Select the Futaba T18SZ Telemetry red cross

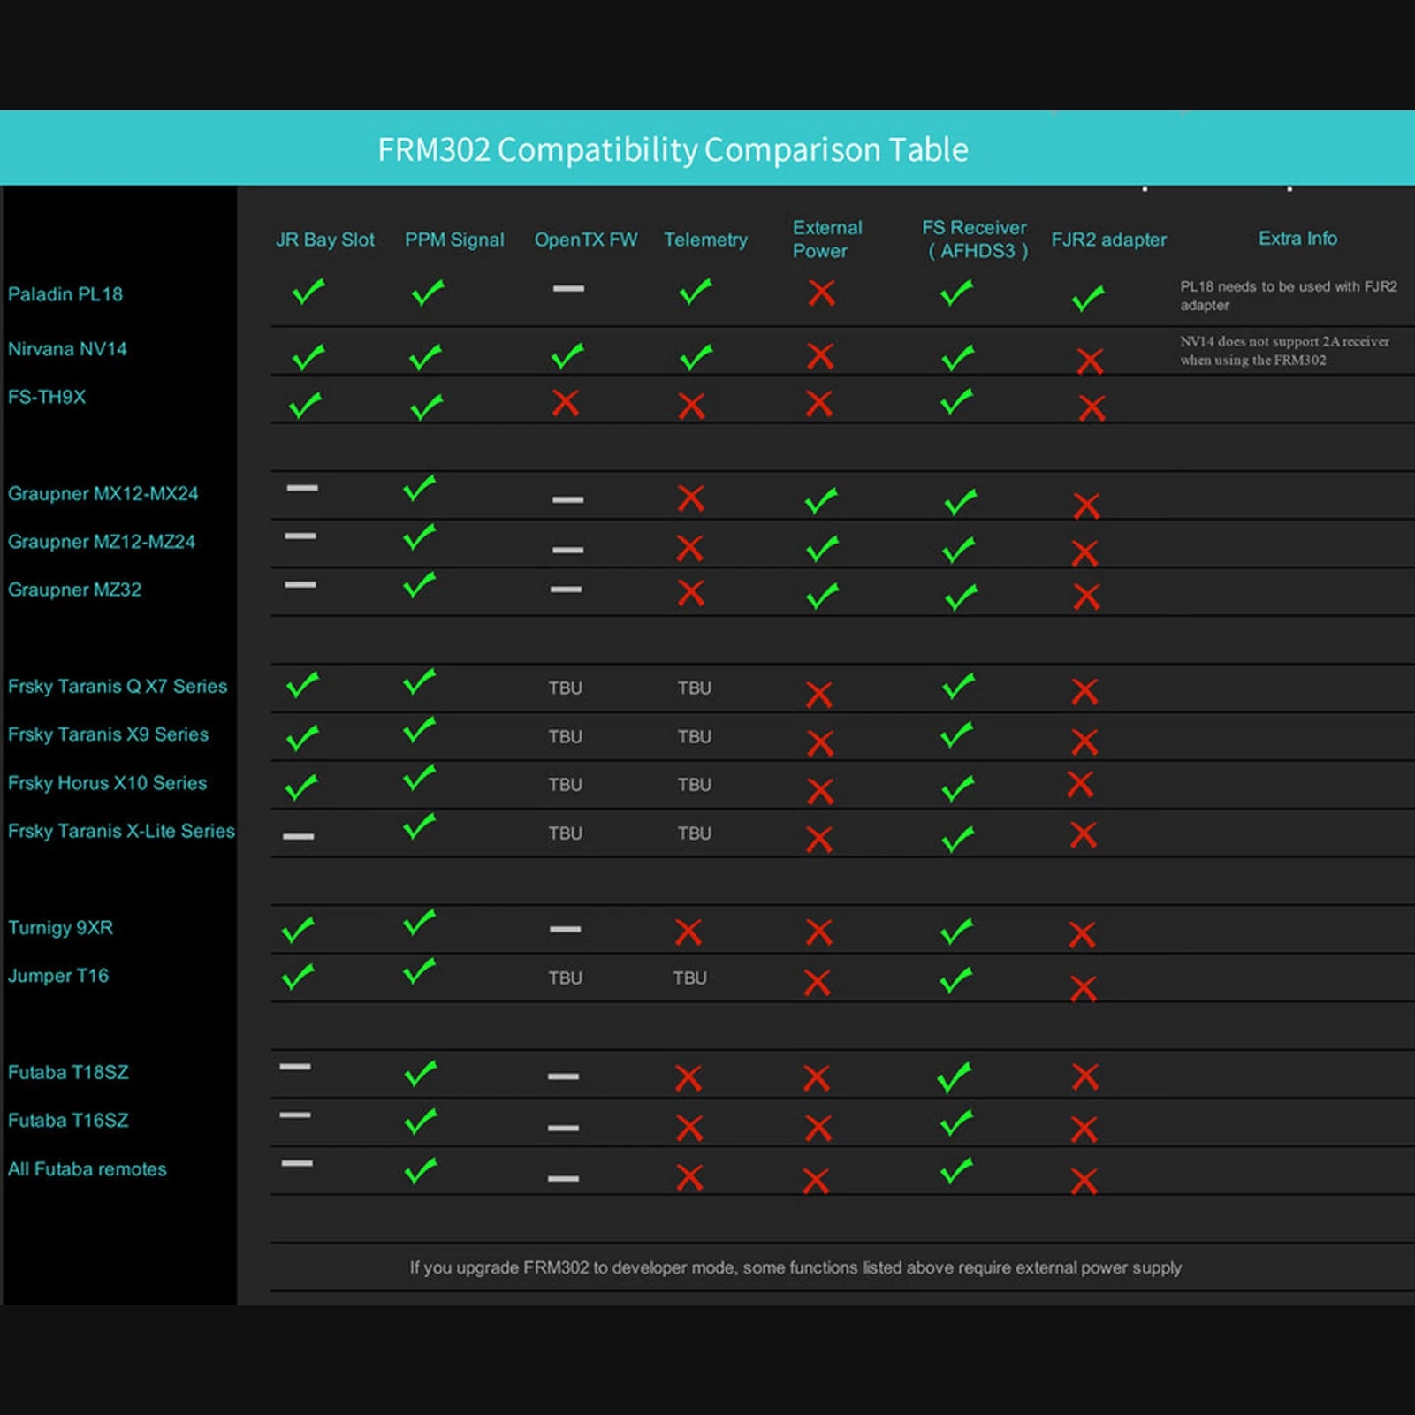pos(688,1077)
